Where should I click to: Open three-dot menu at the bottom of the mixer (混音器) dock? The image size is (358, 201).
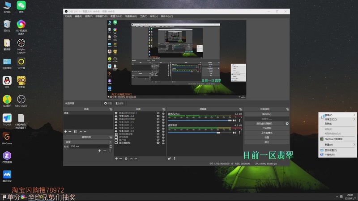(x=175, y=159)
